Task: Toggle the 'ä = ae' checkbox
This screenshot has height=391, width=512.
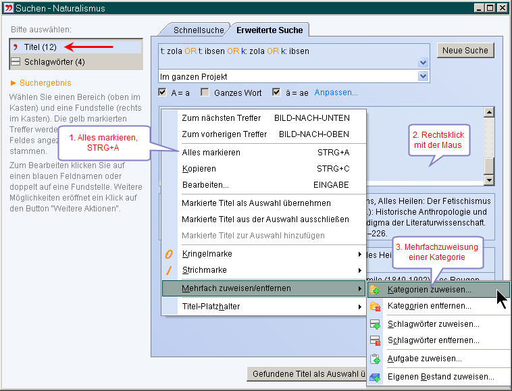Action: (276, 93)
